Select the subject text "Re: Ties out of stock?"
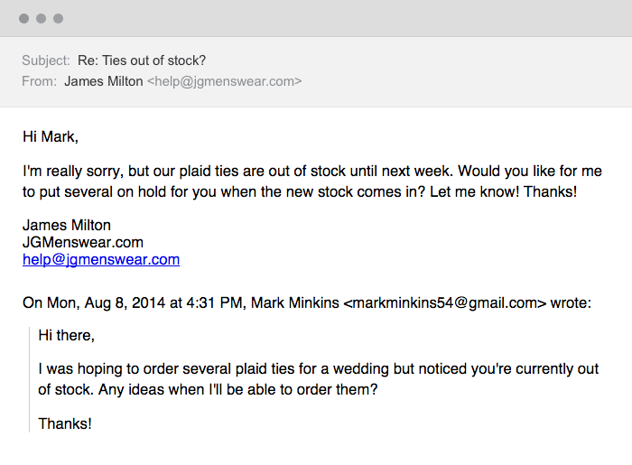The height and width of the screenshot is (465, 632). [142, 60]
